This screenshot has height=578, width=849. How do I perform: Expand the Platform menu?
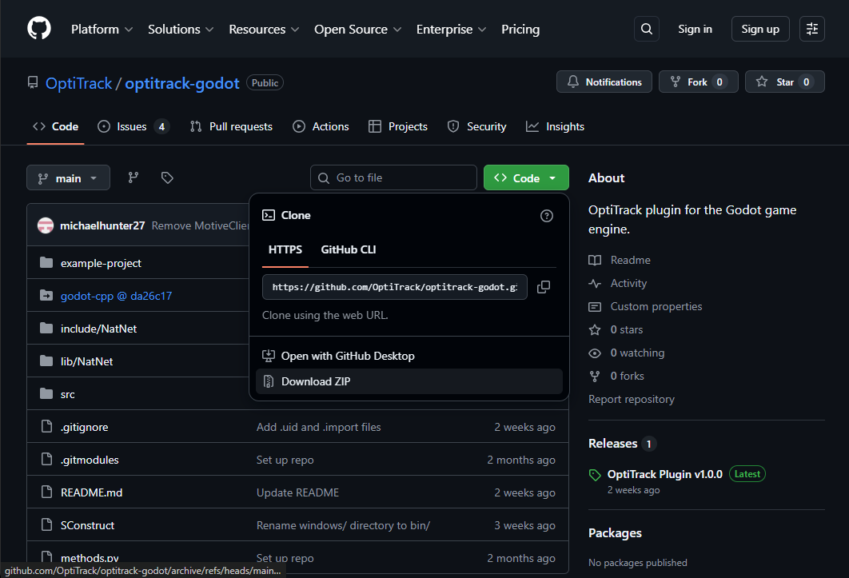tap(102, 30)
